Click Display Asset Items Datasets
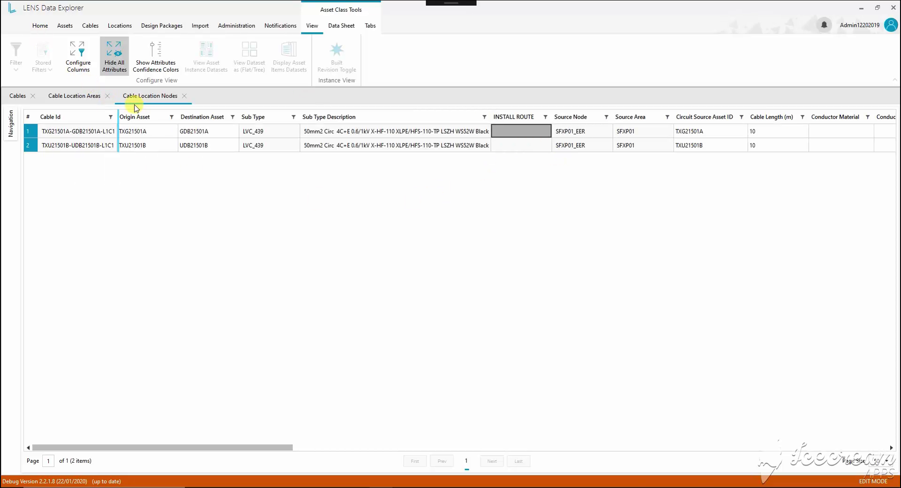Screen dimensions: 901x488 point(289,56)
